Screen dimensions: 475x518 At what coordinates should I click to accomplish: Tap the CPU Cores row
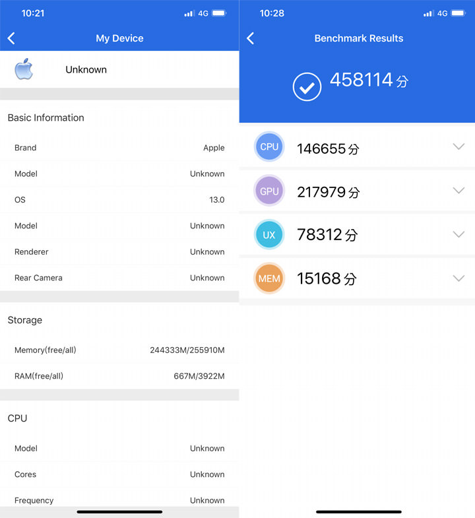(119, 474)
